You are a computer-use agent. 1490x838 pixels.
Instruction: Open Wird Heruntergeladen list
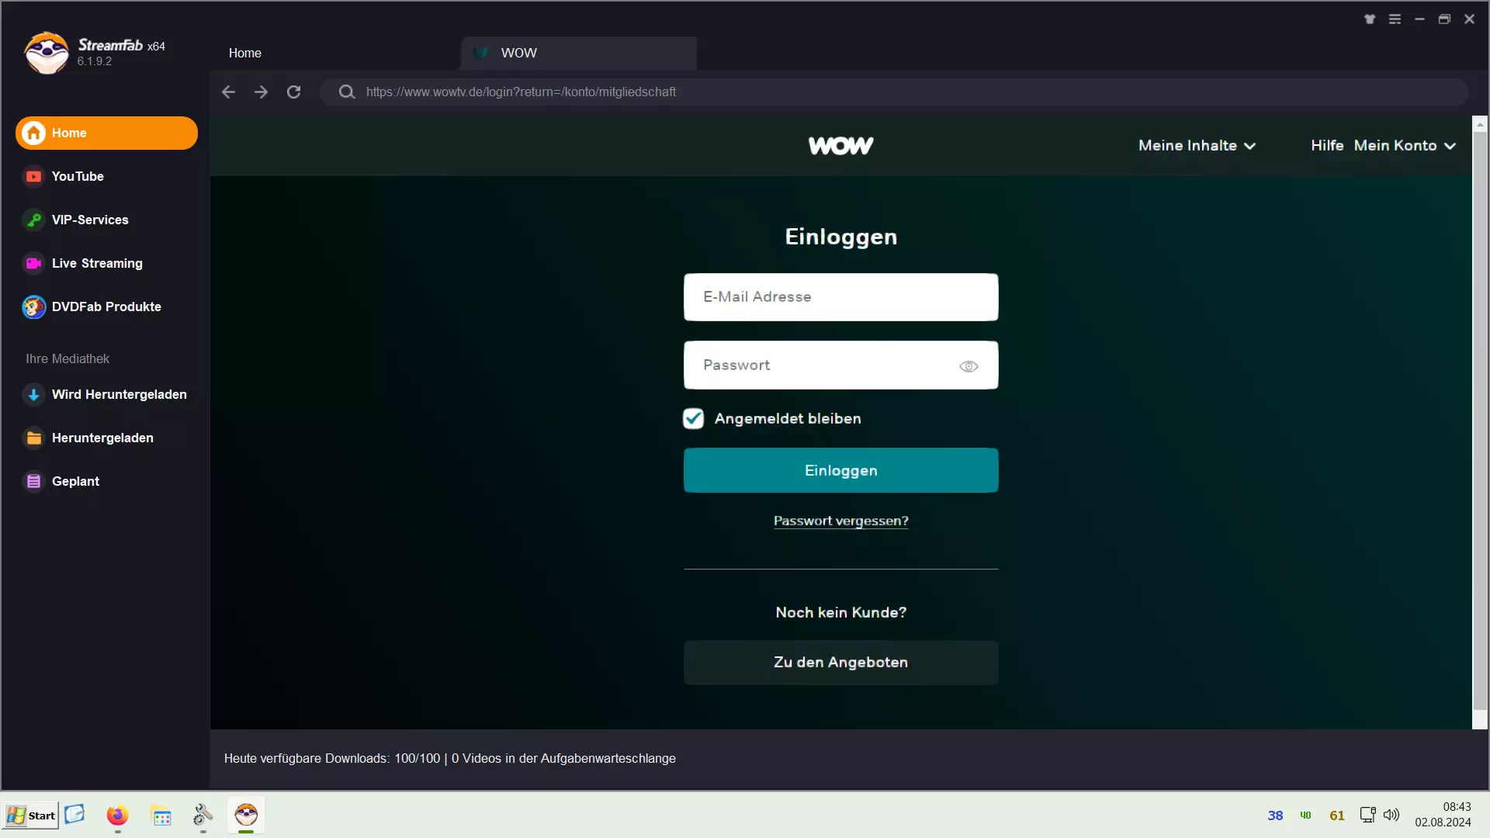106,394
